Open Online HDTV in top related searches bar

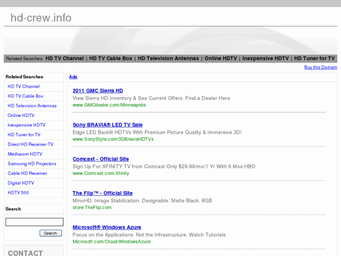tap(220, 58)
